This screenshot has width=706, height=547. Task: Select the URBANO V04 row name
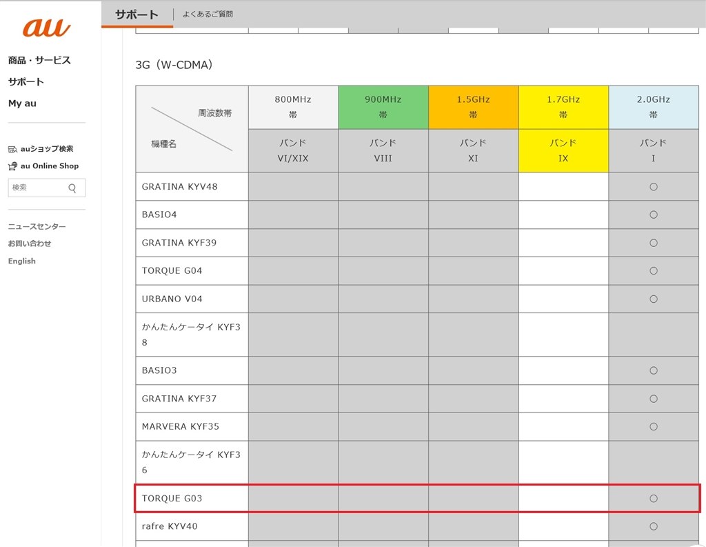[x=172, y=299]
